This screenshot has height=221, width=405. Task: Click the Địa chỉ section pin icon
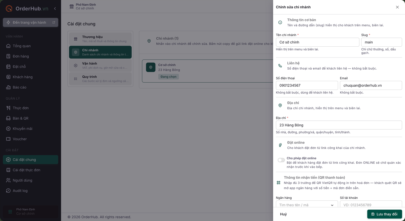tap(280, 105)
